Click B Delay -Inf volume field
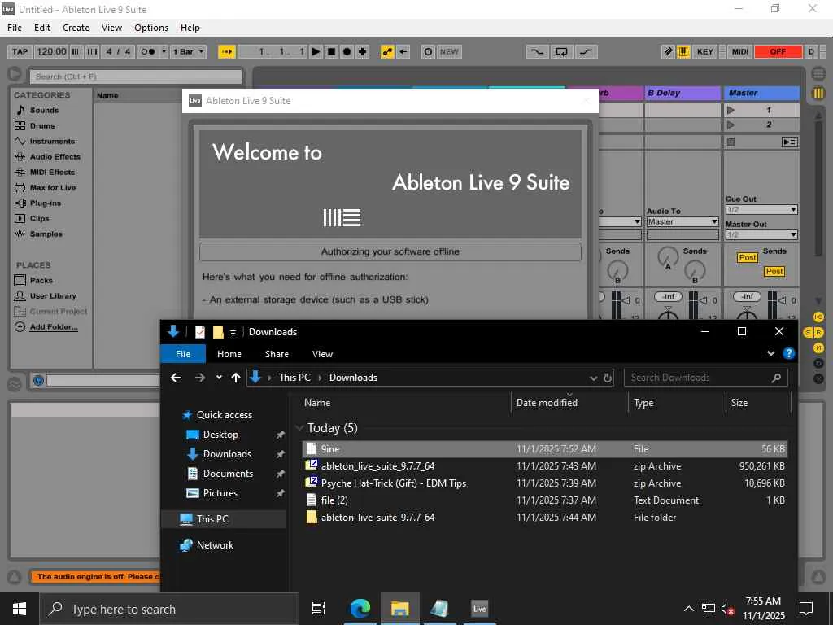 pyautogui.click(x=669, y=296)
